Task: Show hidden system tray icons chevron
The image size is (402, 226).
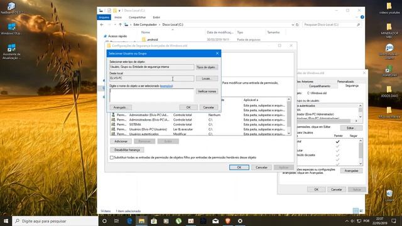Action: click(347, 221)
